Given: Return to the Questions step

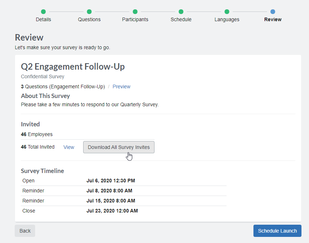Looking at the screenshot, I should 89,19.
